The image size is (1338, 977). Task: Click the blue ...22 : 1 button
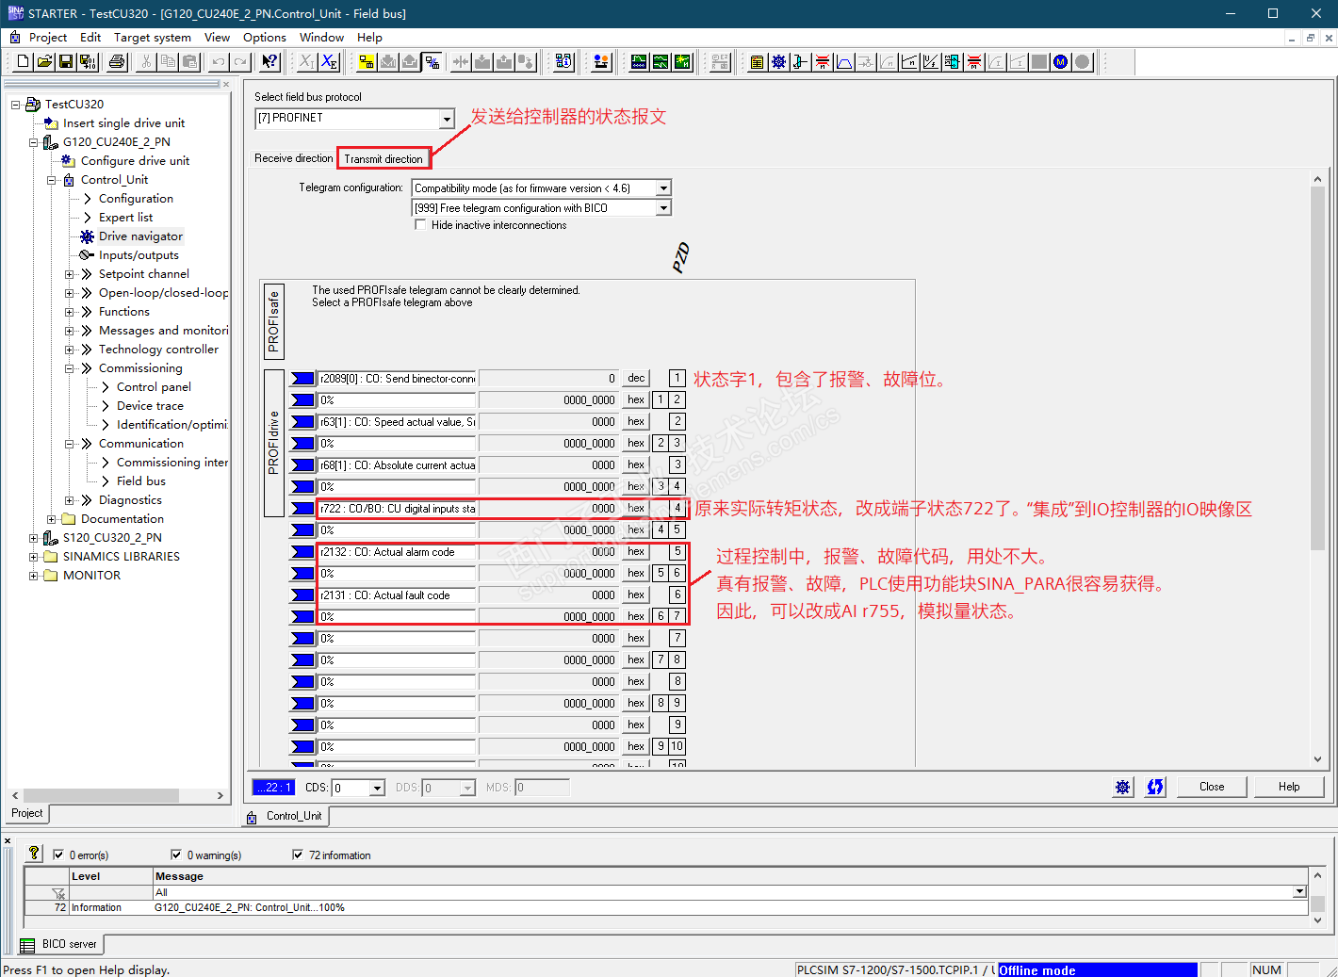(x=273, y=788)
